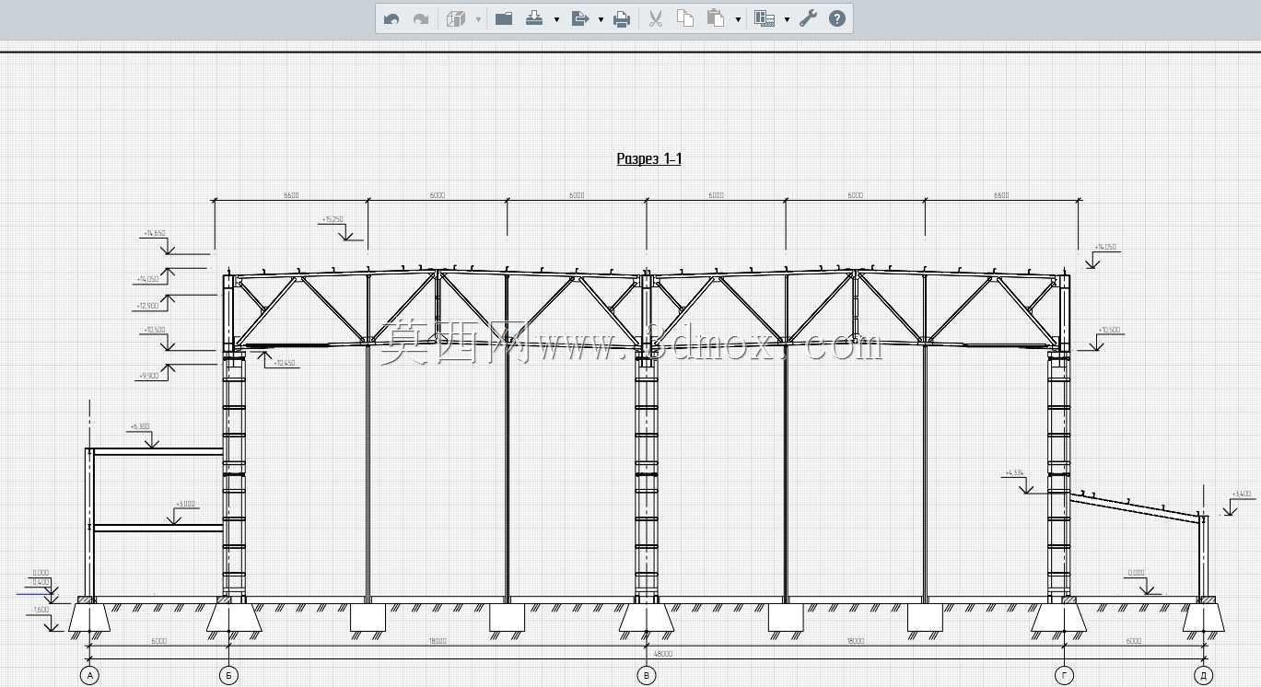Cut selection with scissors icon
Screen dimensions: 1261x687
pos(656,18)
